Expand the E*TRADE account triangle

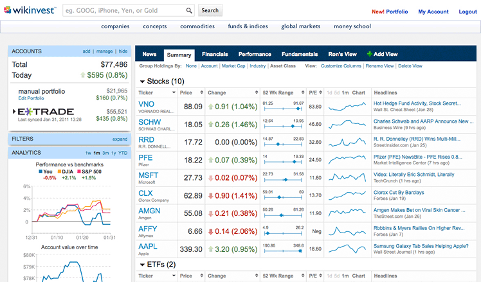click(x=14, y=112)
